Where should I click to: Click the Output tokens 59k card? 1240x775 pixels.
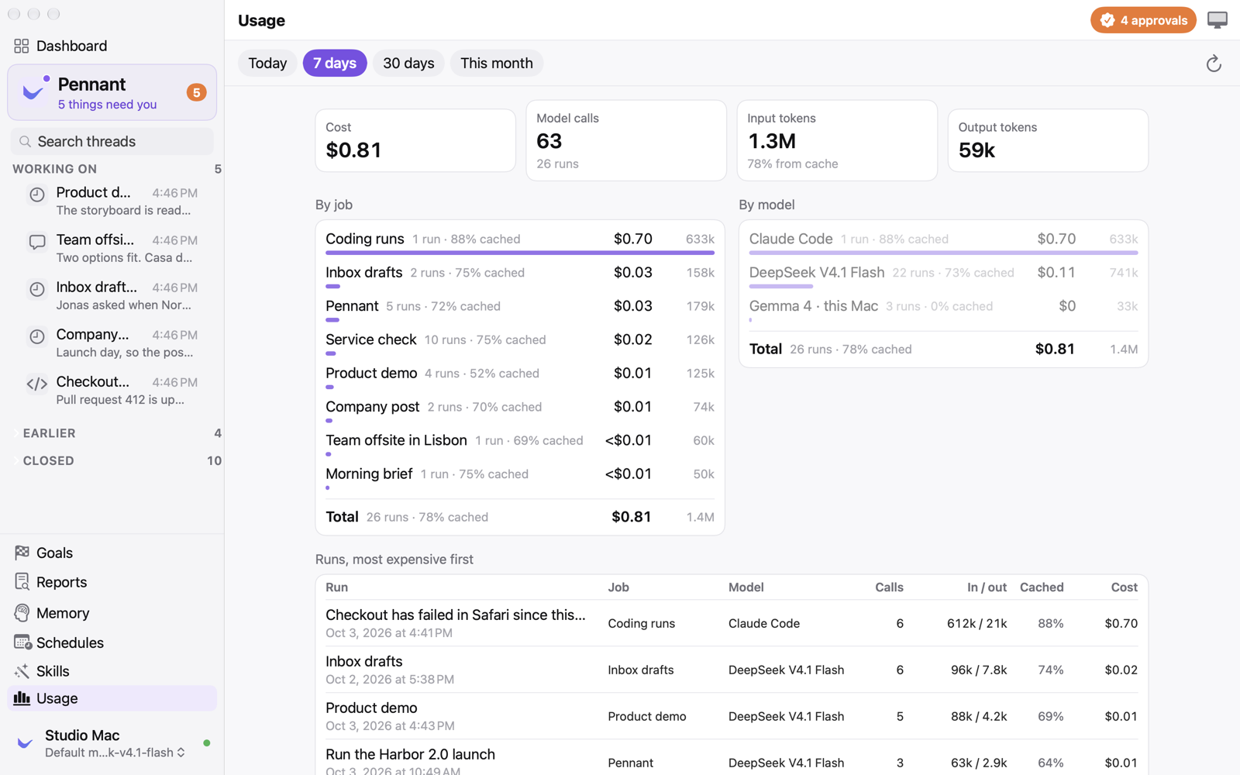click(1048, 140)
